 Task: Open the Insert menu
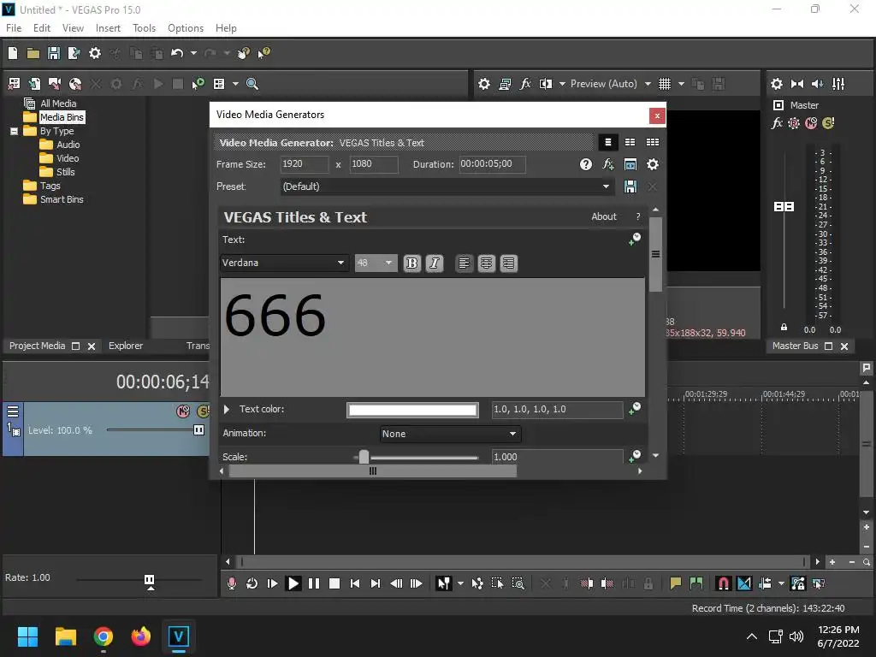[108, 28]
